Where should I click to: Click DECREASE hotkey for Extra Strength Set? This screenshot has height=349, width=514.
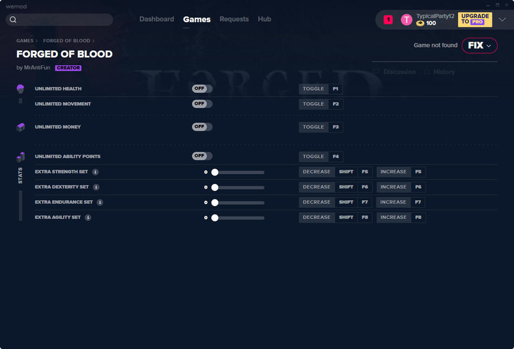tap(317, 172)
